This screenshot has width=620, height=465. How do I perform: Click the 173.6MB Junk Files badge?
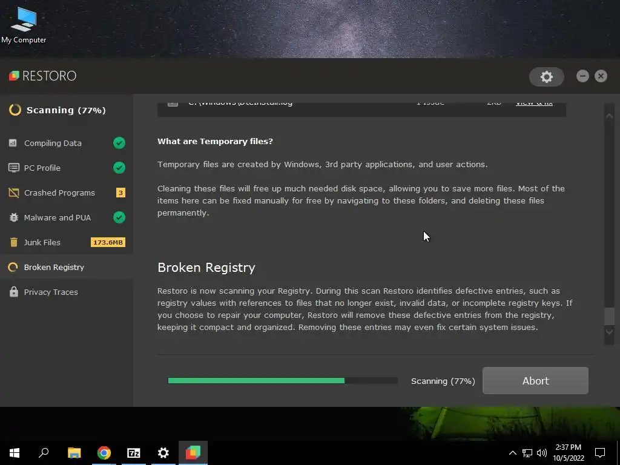pyautogui.click(x=108, y=242)
